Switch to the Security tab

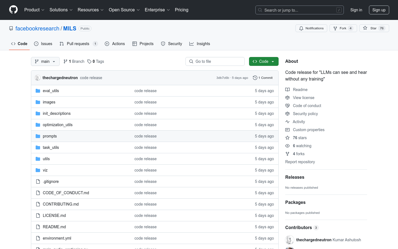point(171,44)
